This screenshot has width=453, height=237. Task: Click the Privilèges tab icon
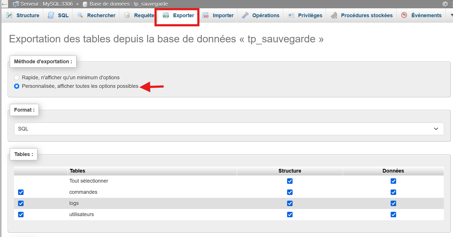(291, 15)
